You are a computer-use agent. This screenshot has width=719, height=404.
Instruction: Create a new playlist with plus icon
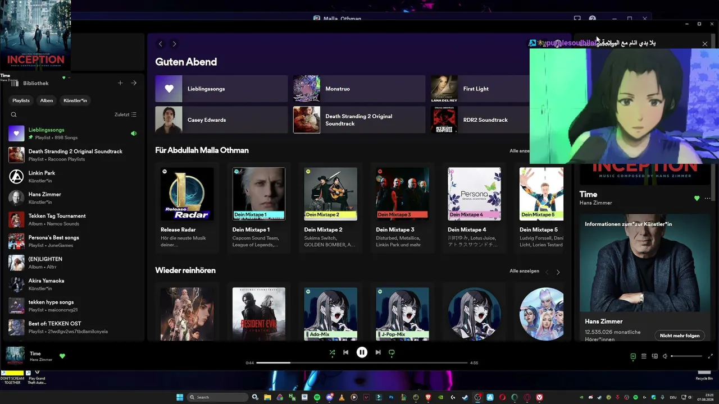click(120, 83)
